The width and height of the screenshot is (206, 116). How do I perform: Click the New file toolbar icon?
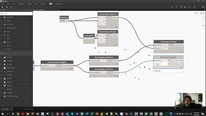click(3, 7)
